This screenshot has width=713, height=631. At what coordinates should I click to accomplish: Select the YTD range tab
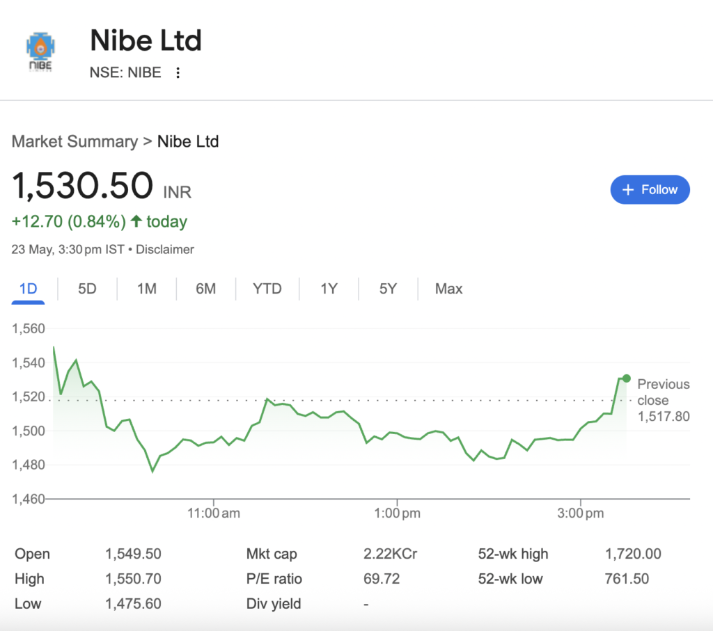tap(267, 289)
